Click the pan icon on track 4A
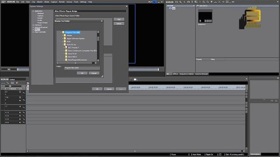This screenshot has height=157, width=280. click(x=24, y=123)
